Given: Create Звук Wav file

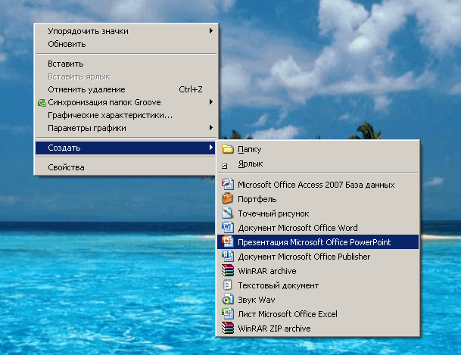Looking at the screenshot, I should point(318,300).
